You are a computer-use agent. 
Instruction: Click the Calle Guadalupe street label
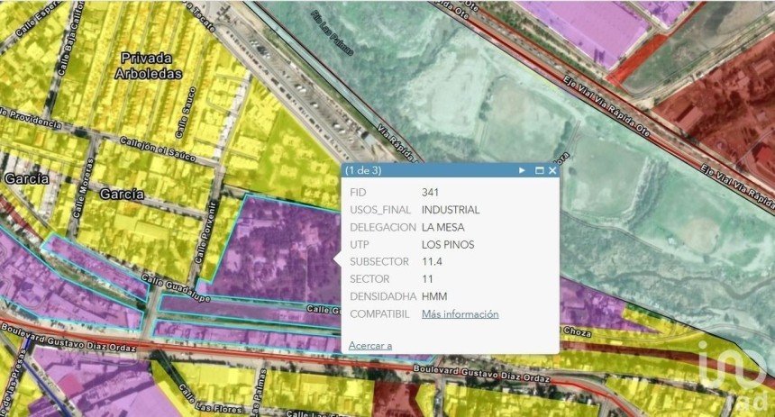(x=176, y=288)
